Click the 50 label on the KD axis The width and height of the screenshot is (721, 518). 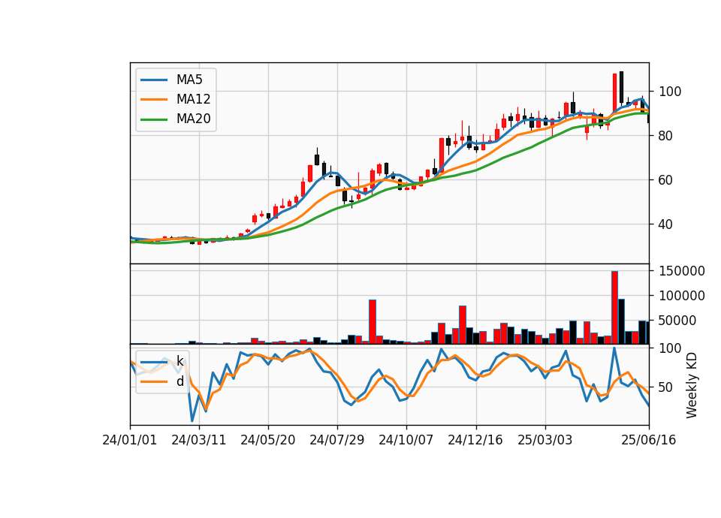pos(666,387)
